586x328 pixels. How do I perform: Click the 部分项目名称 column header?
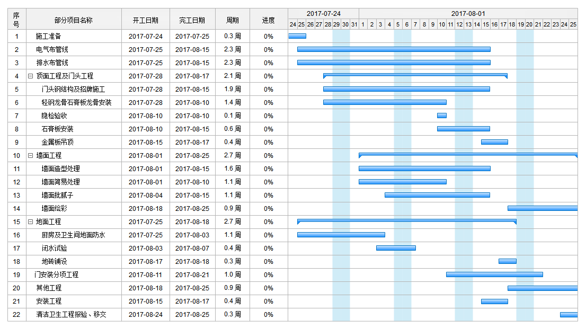(74, 20)
